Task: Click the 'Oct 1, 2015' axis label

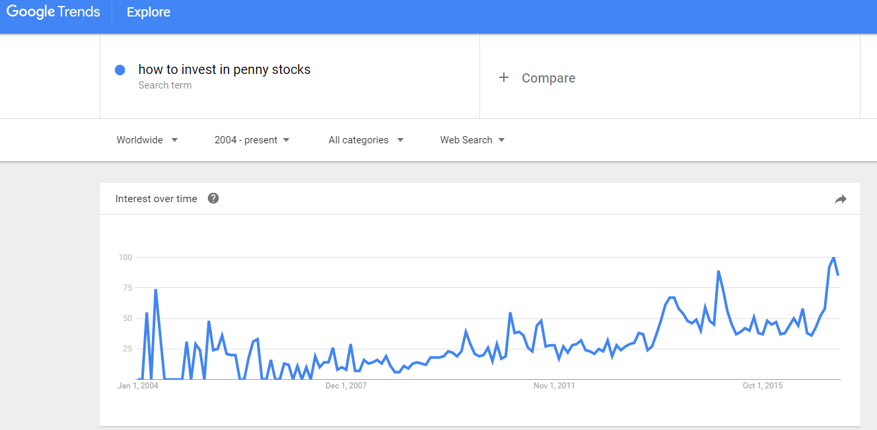Action: pyautogui.click(x=762, y=386)
